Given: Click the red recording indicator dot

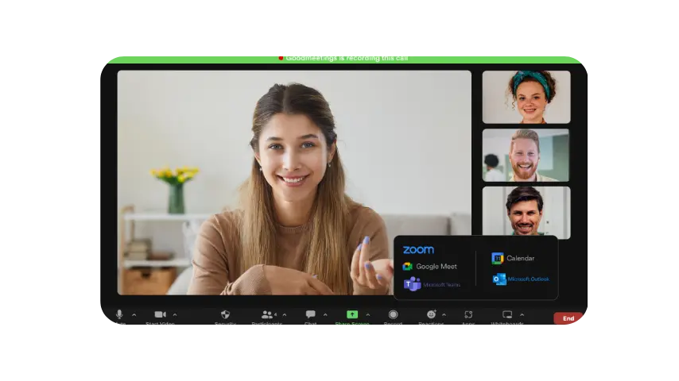Looking at the screenshot, I should 281,58.
